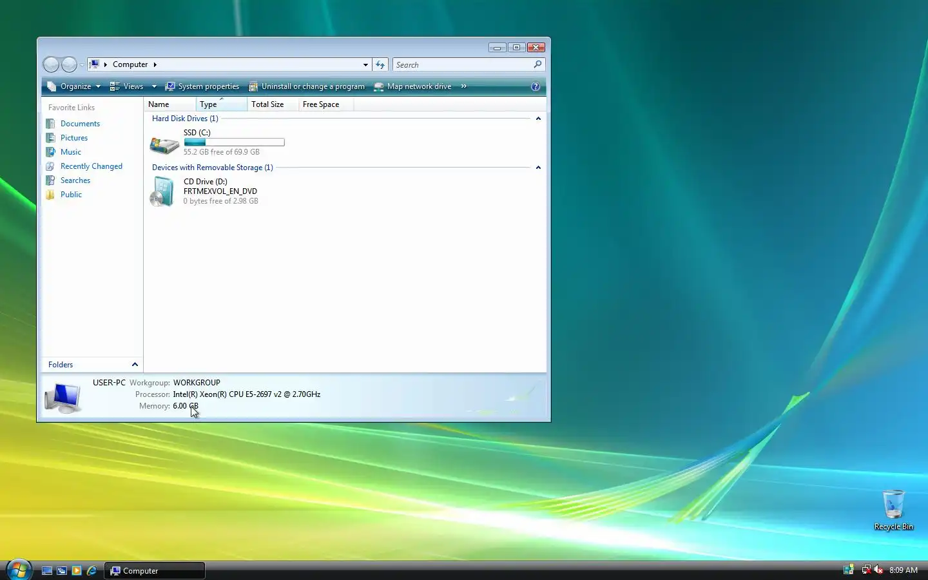
Task: Click the Forward navigation arrow
Action: click(x=69, y=64)
